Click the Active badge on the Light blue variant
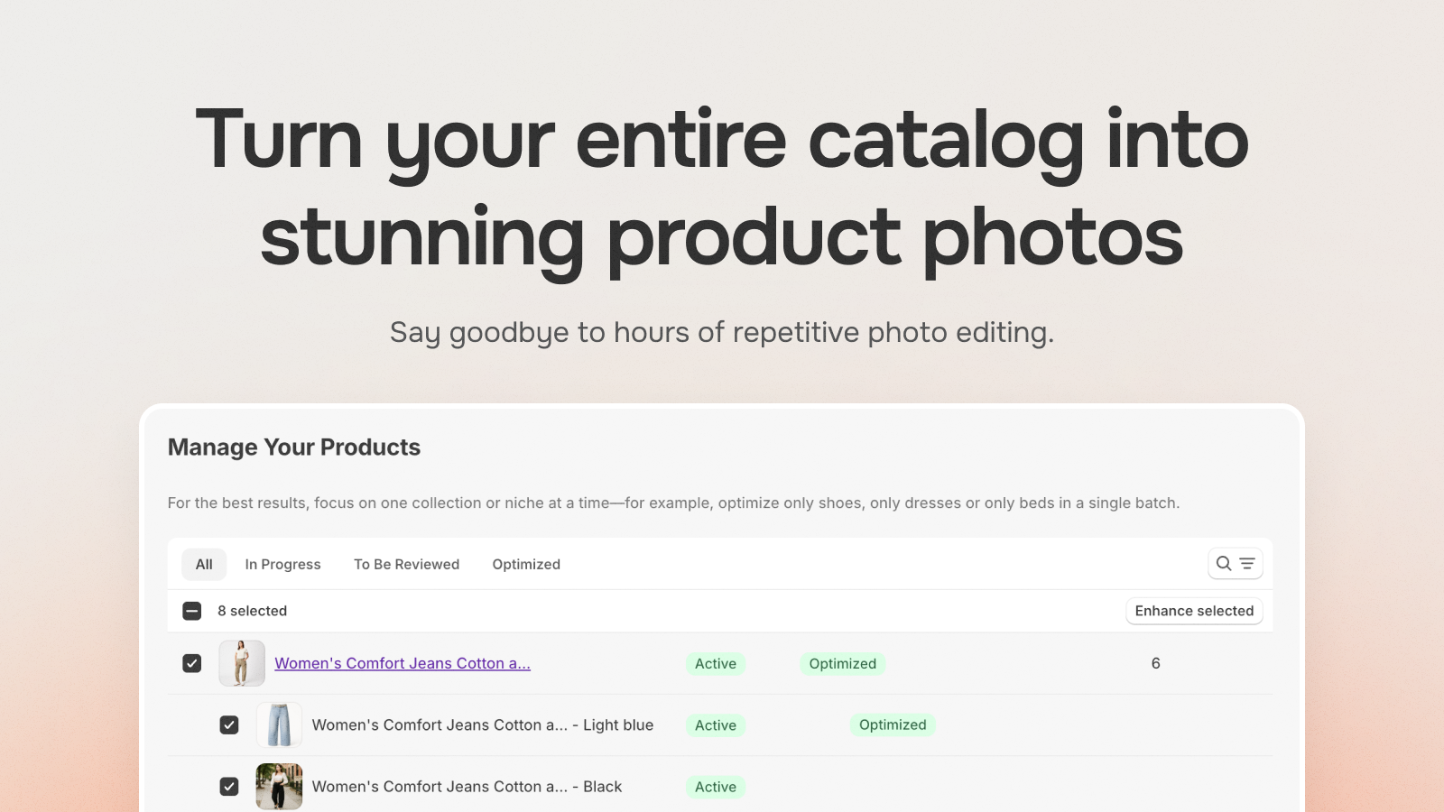The width and height of the screenshot is (1444, 812). [x=716, y=724]
